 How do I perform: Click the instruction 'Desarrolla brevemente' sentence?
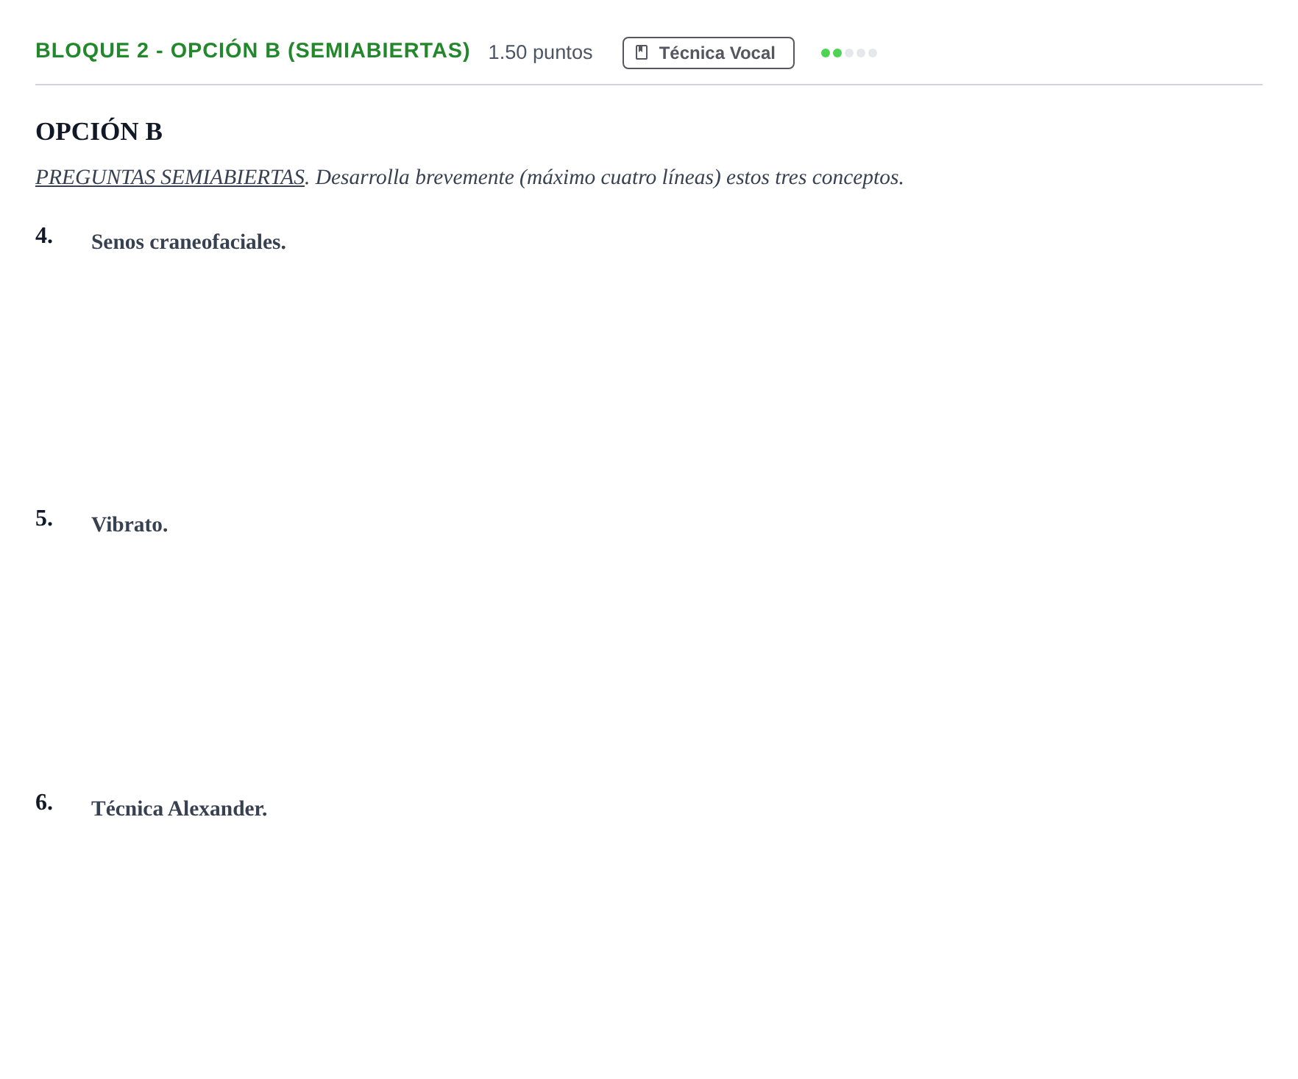click(609, 177)
